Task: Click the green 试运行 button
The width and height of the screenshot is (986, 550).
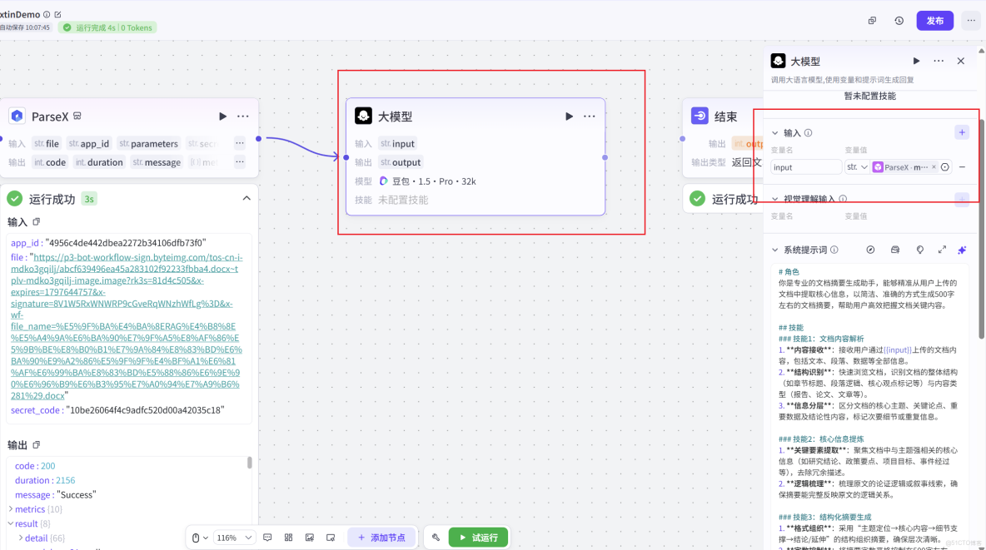Action: (x=479, y=537)
